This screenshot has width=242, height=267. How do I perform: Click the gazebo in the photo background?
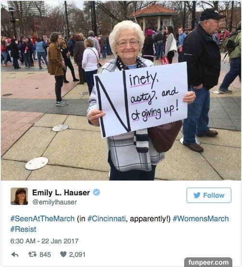[152, 17]
